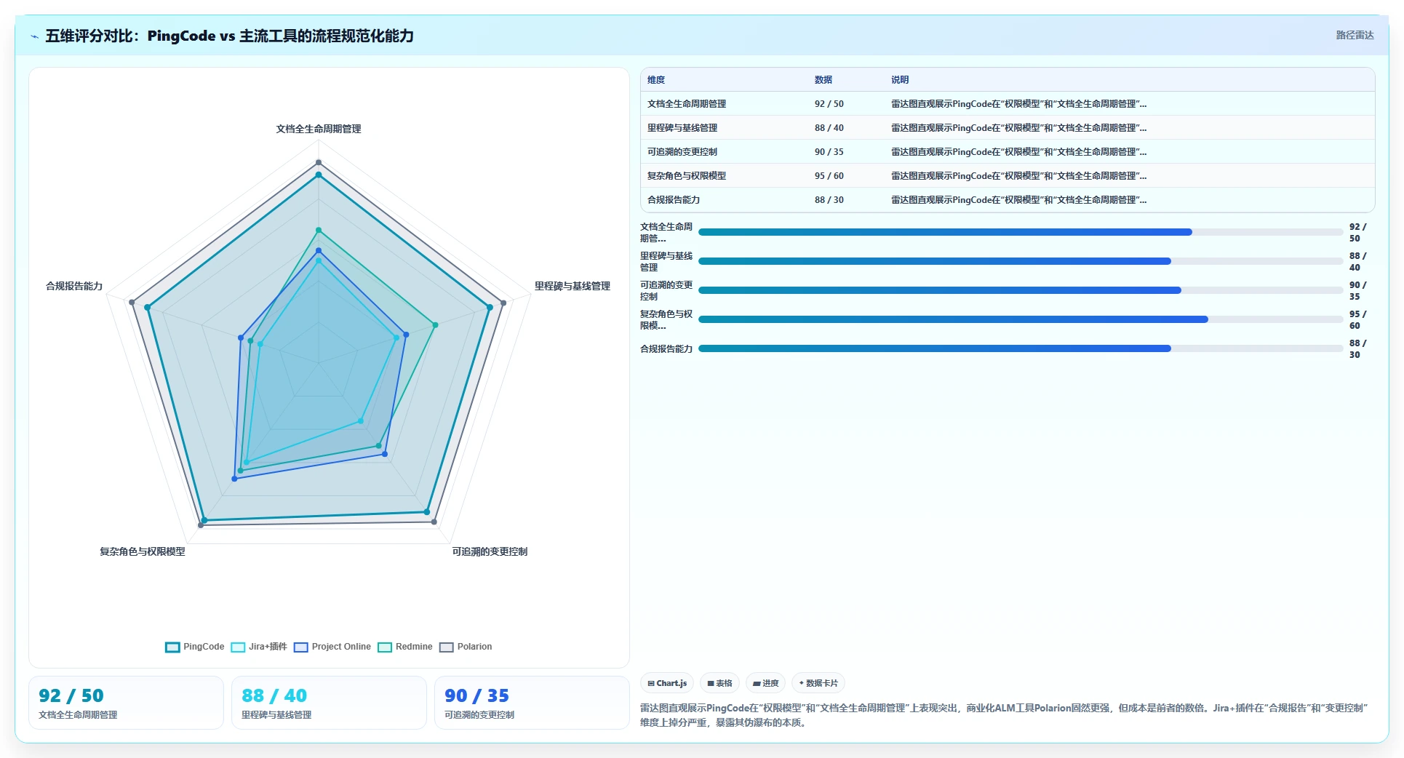This screenshot has width=1404, height=758.
Task: Select the 可追溯的变更控制 cell in the table
Action: click(682, 152)
